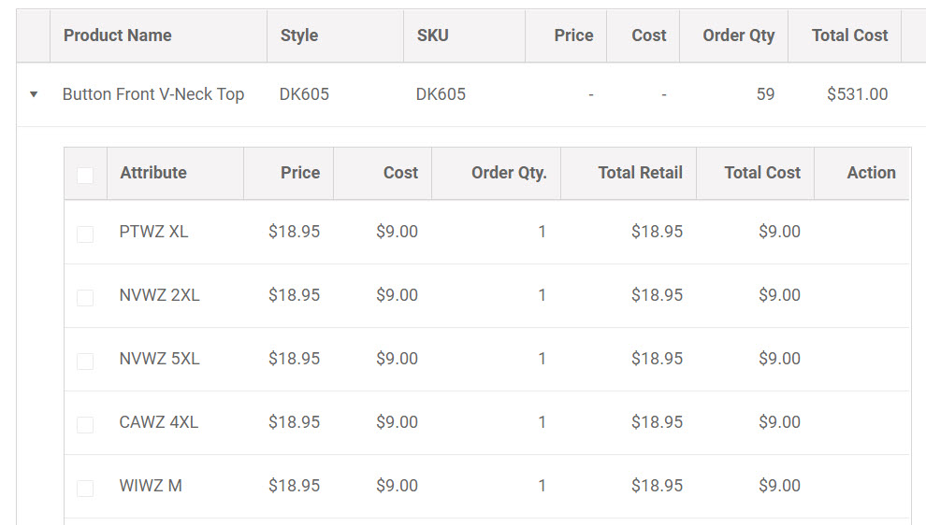The width and height of the screenshot is (926, 525).
Task: Tick the WIWZ M row checkbox
Action: pyautogui.click(x=85, y=488)
